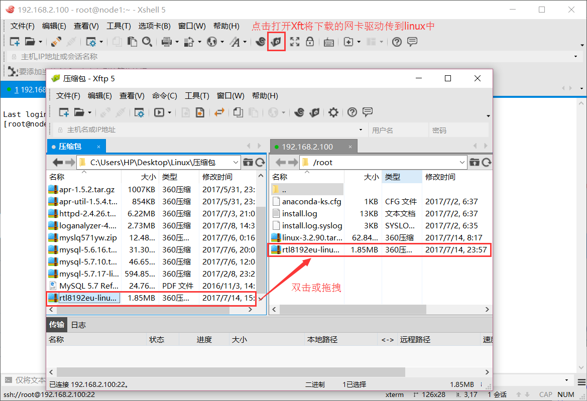Click the Font letter-A icon in Xshell toolbar
The height and width of the screenshot is (401, 587).
click(x=235, y=42)
